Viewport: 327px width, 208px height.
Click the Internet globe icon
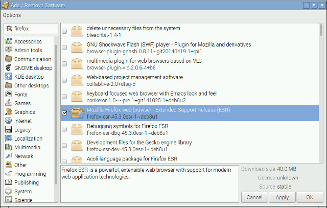tap(8, 121)
